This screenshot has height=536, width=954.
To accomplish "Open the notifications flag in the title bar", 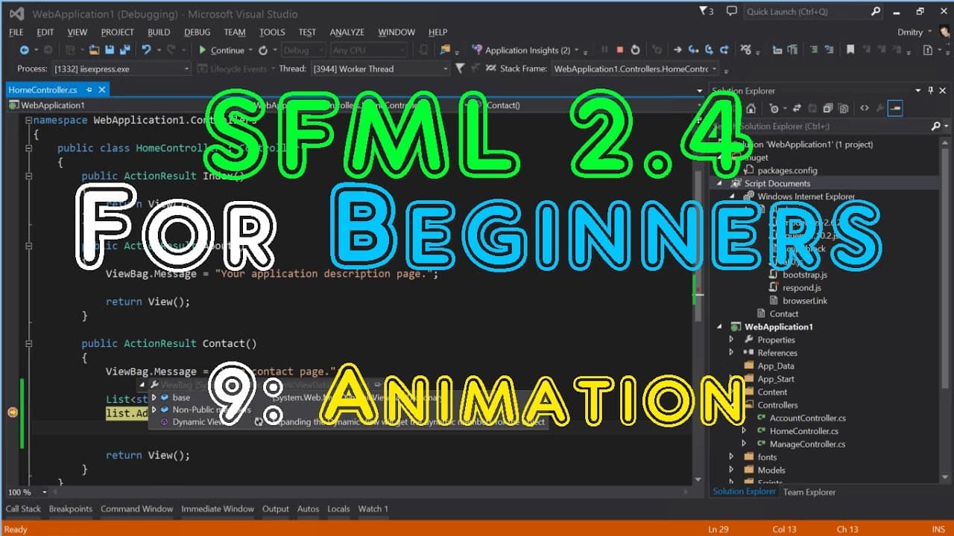I will [706, 11].
